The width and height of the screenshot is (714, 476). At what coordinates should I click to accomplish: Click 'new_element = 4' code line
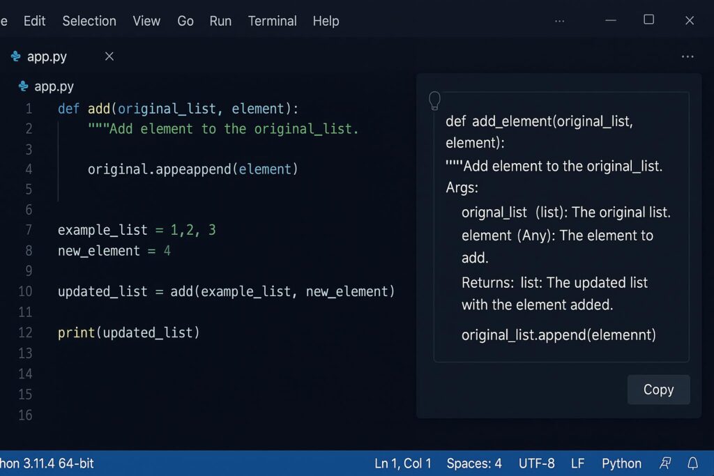pyautogui.click(x=114, y=251)
